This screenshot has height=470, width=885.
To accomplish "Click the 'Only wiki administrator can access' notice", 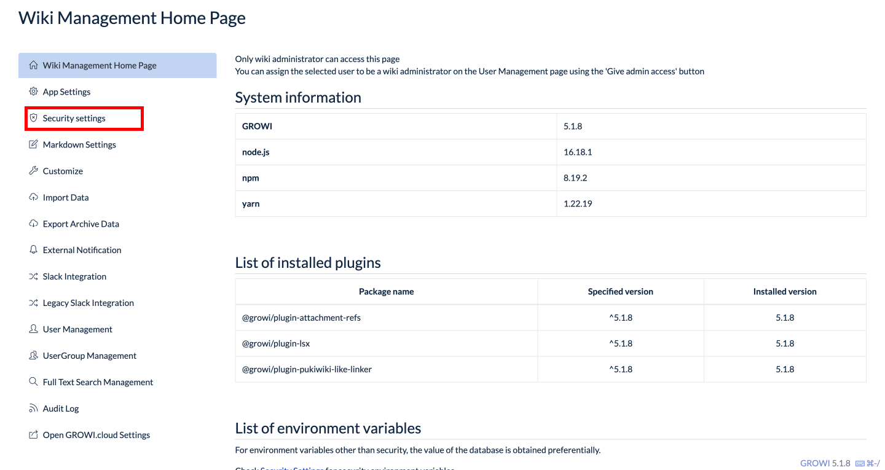I will pos(317,59).
